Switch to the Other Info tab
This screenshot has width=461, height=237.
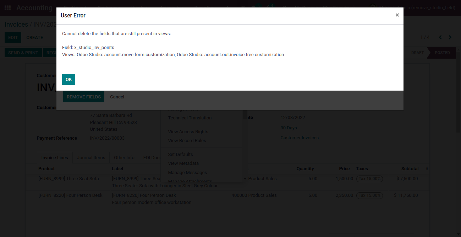click(124, 157)
